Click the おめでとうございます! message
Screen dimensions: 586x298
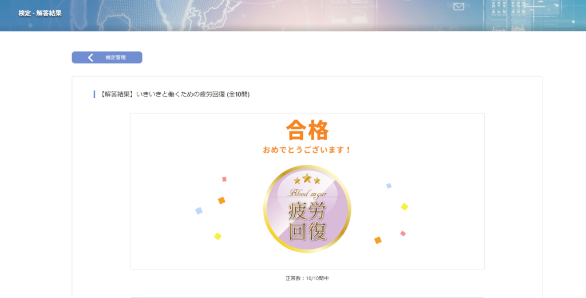point(307,150)
